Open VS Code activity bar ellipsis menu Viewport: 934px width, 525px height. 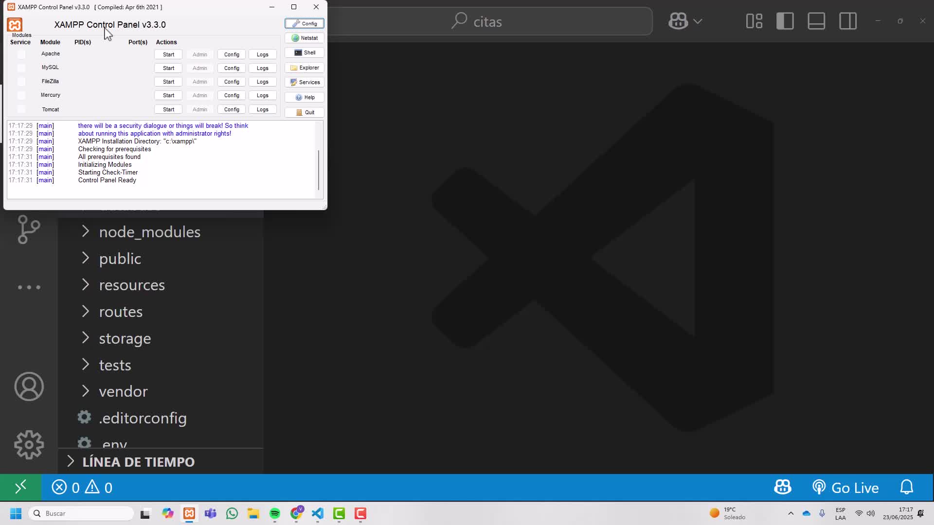tap(29, 287)
